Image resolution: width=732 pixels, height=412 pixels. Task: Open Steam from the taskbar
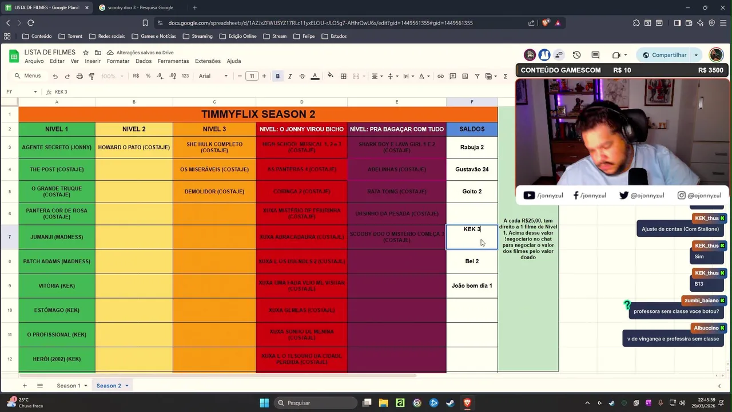pyautogui.click(x=450, y=403)
